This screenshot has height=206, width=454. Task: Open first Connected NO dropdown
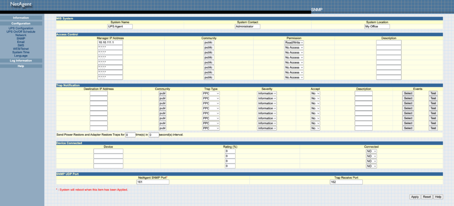point(371,151)
